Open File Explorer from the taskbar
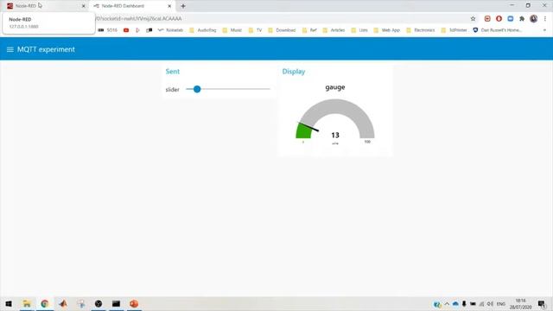Screen dimensions: 553x311 (27, 303)
